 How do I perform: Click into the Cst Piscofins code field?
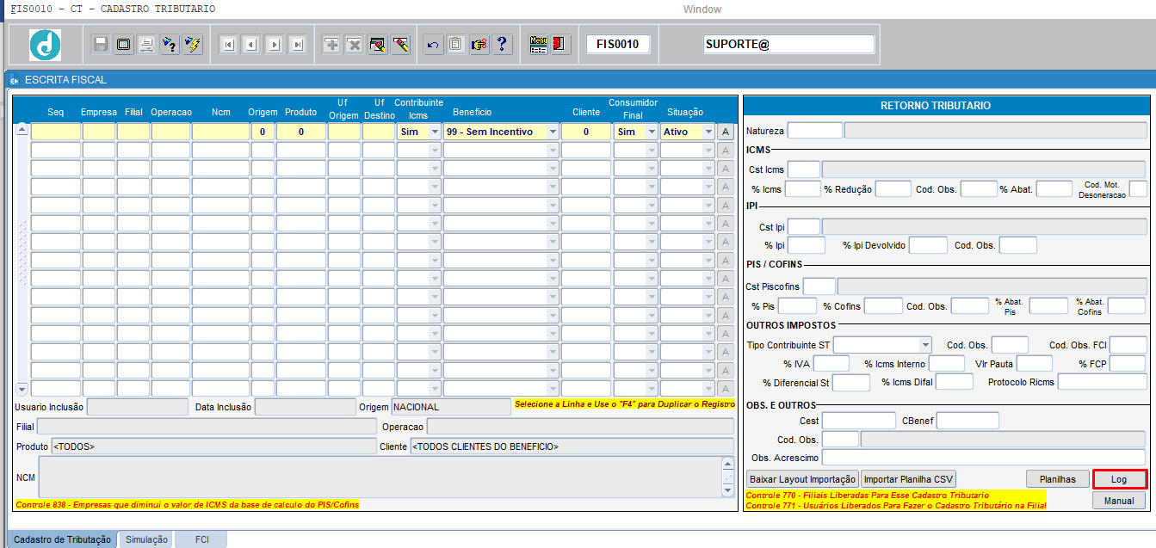click(x=819, y=286)
